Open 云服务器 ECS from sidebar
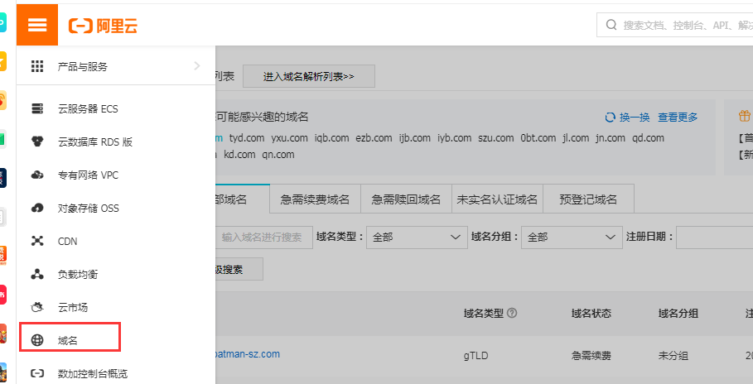 pos(88,108)
